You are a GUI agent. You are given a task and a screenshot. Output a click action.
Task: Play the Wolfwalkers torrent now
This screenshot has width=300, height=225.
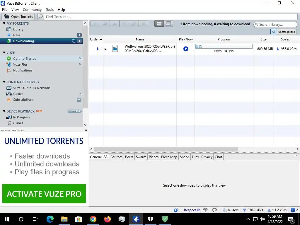coord(185,49)
